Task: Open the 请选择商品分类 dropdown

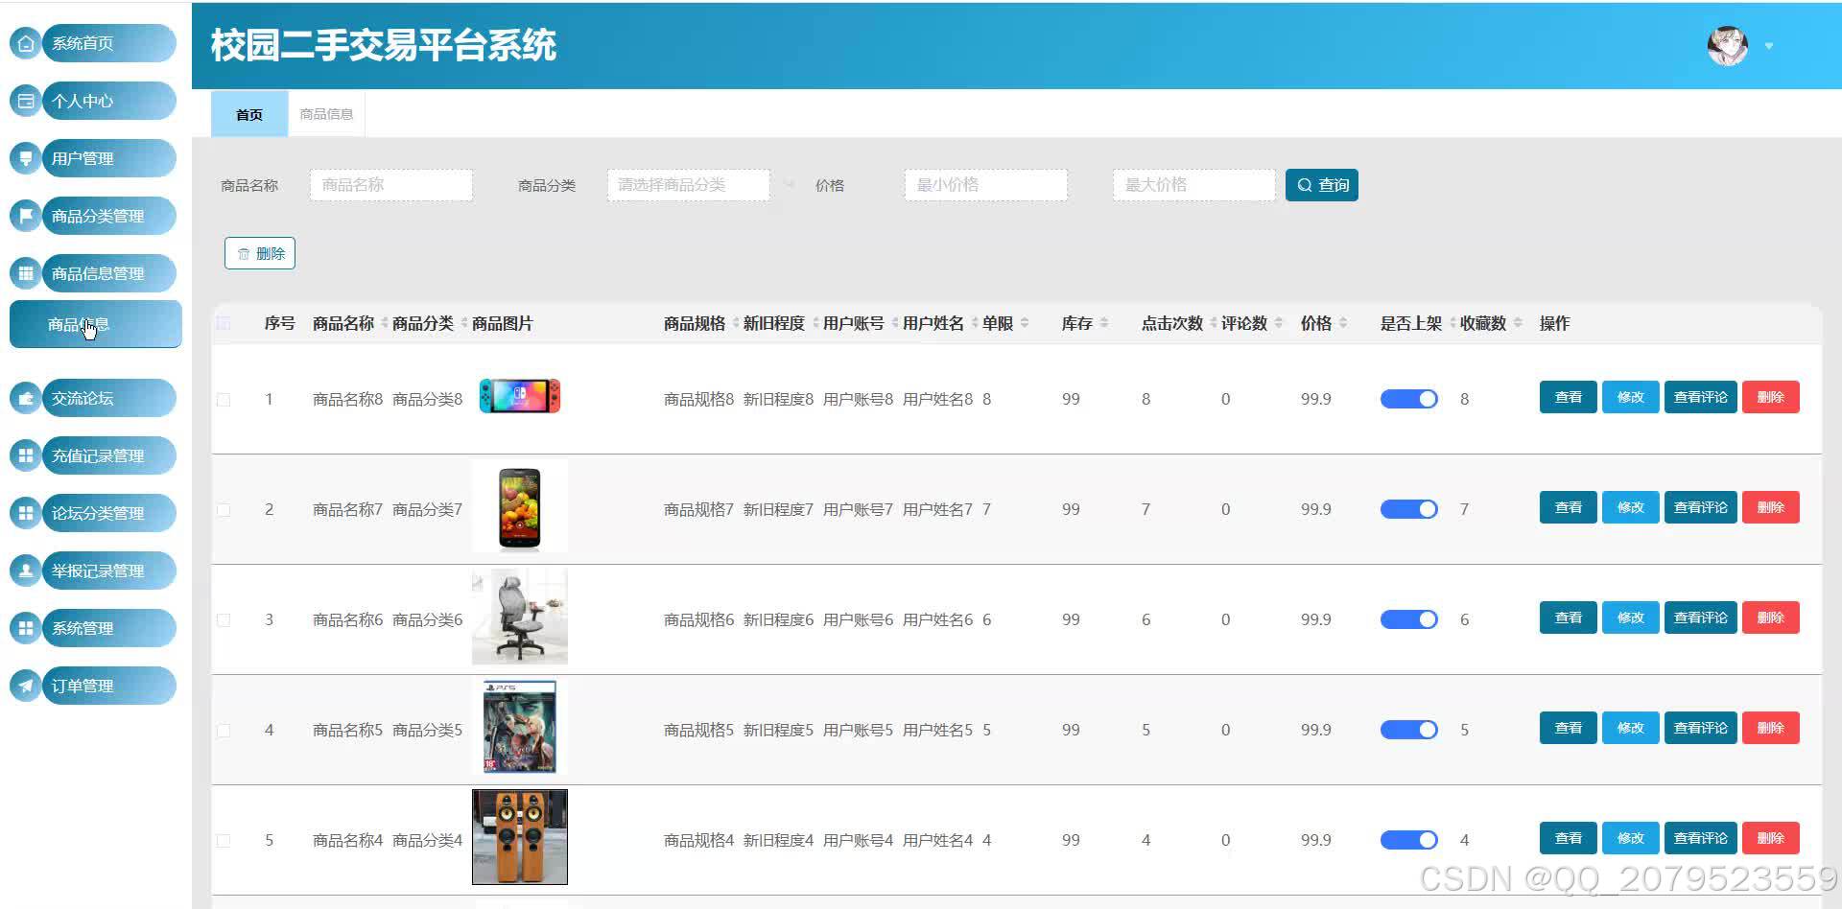Action: 689,185
